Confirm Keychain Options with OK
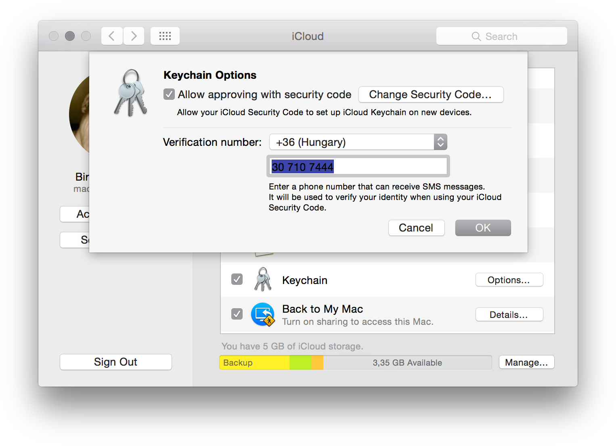This screenshot has width=616, height=446. [483, 228]
